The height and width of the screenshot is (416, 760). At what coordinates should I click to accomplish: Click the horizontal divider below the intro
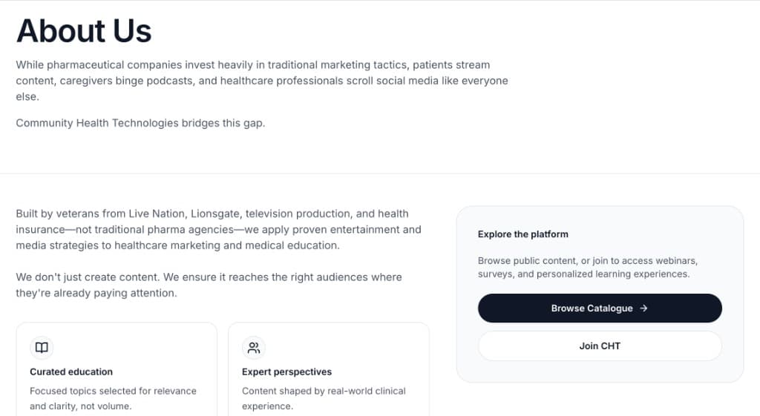[x=380, y=174]
